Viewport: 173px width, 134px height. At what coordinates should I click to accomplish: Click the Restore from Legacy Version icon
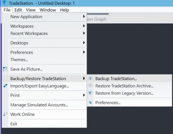coord(90,93)
